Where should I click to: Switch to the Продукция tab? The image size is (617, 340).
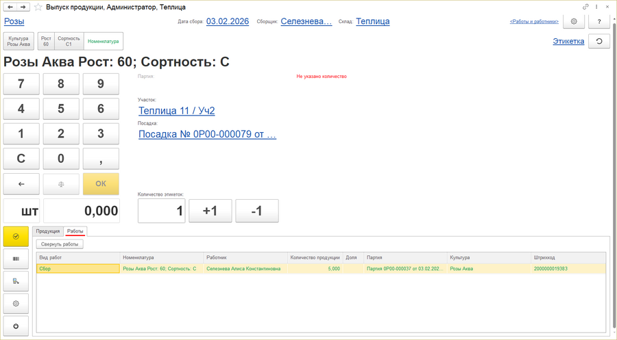pyautogui.click(x=47, y=231)
